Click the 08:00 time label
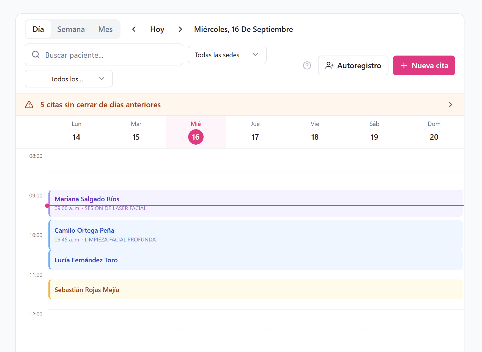 [x=36, y=156]
